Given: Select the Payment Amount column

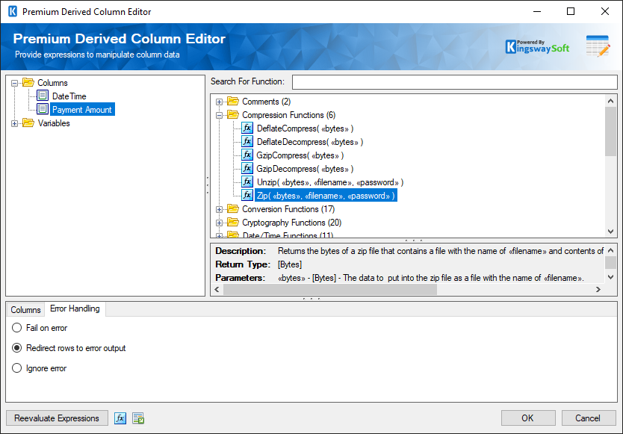Looking at the screenshot, I should pos(82,110).
